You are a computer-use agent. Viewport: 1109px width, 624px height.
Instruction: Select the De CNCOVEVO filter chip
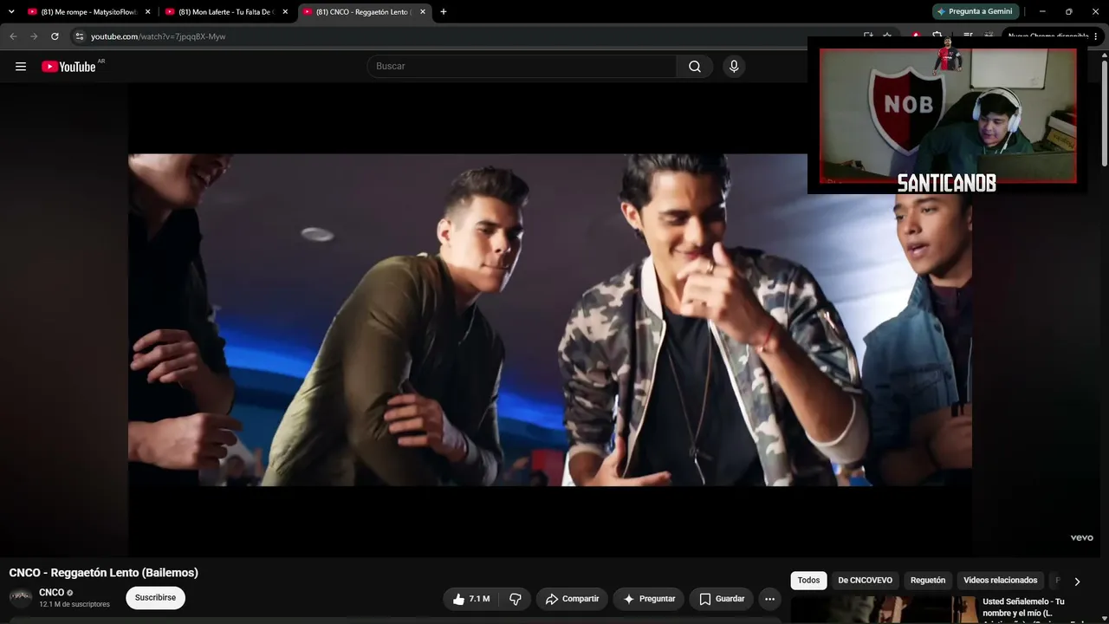(x=865, y=581)
